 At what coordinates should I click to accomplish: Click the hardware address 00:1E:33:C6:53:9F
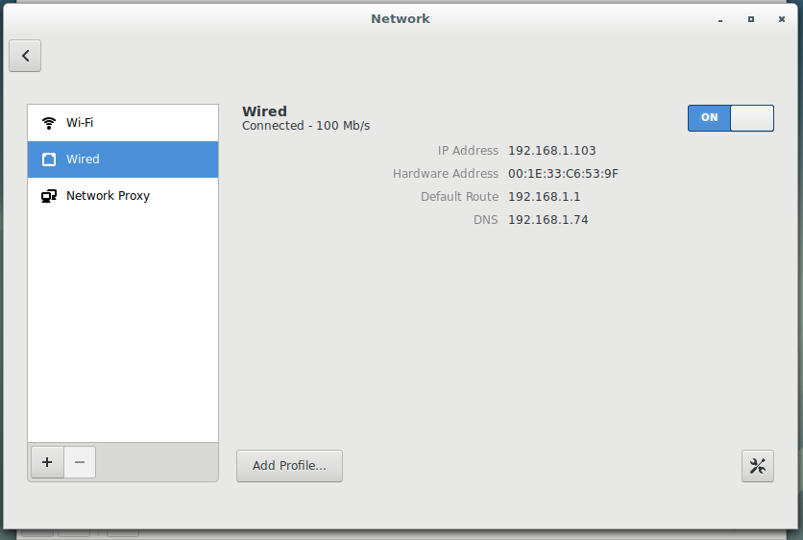pos(563,174)
